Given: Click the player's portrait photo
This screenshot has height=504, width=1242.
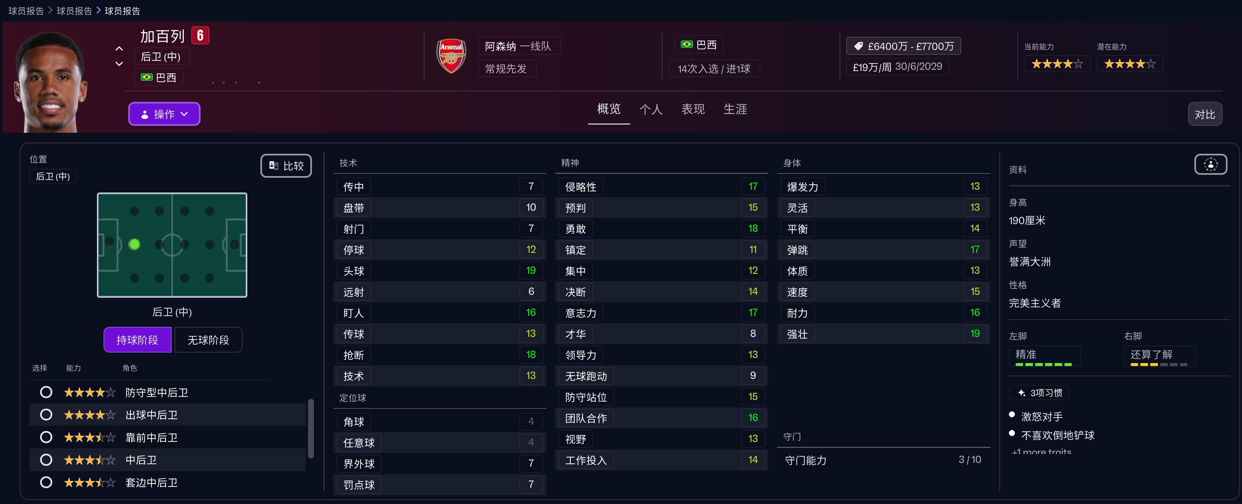Looking at the screenshot, I should click(51, 82).
